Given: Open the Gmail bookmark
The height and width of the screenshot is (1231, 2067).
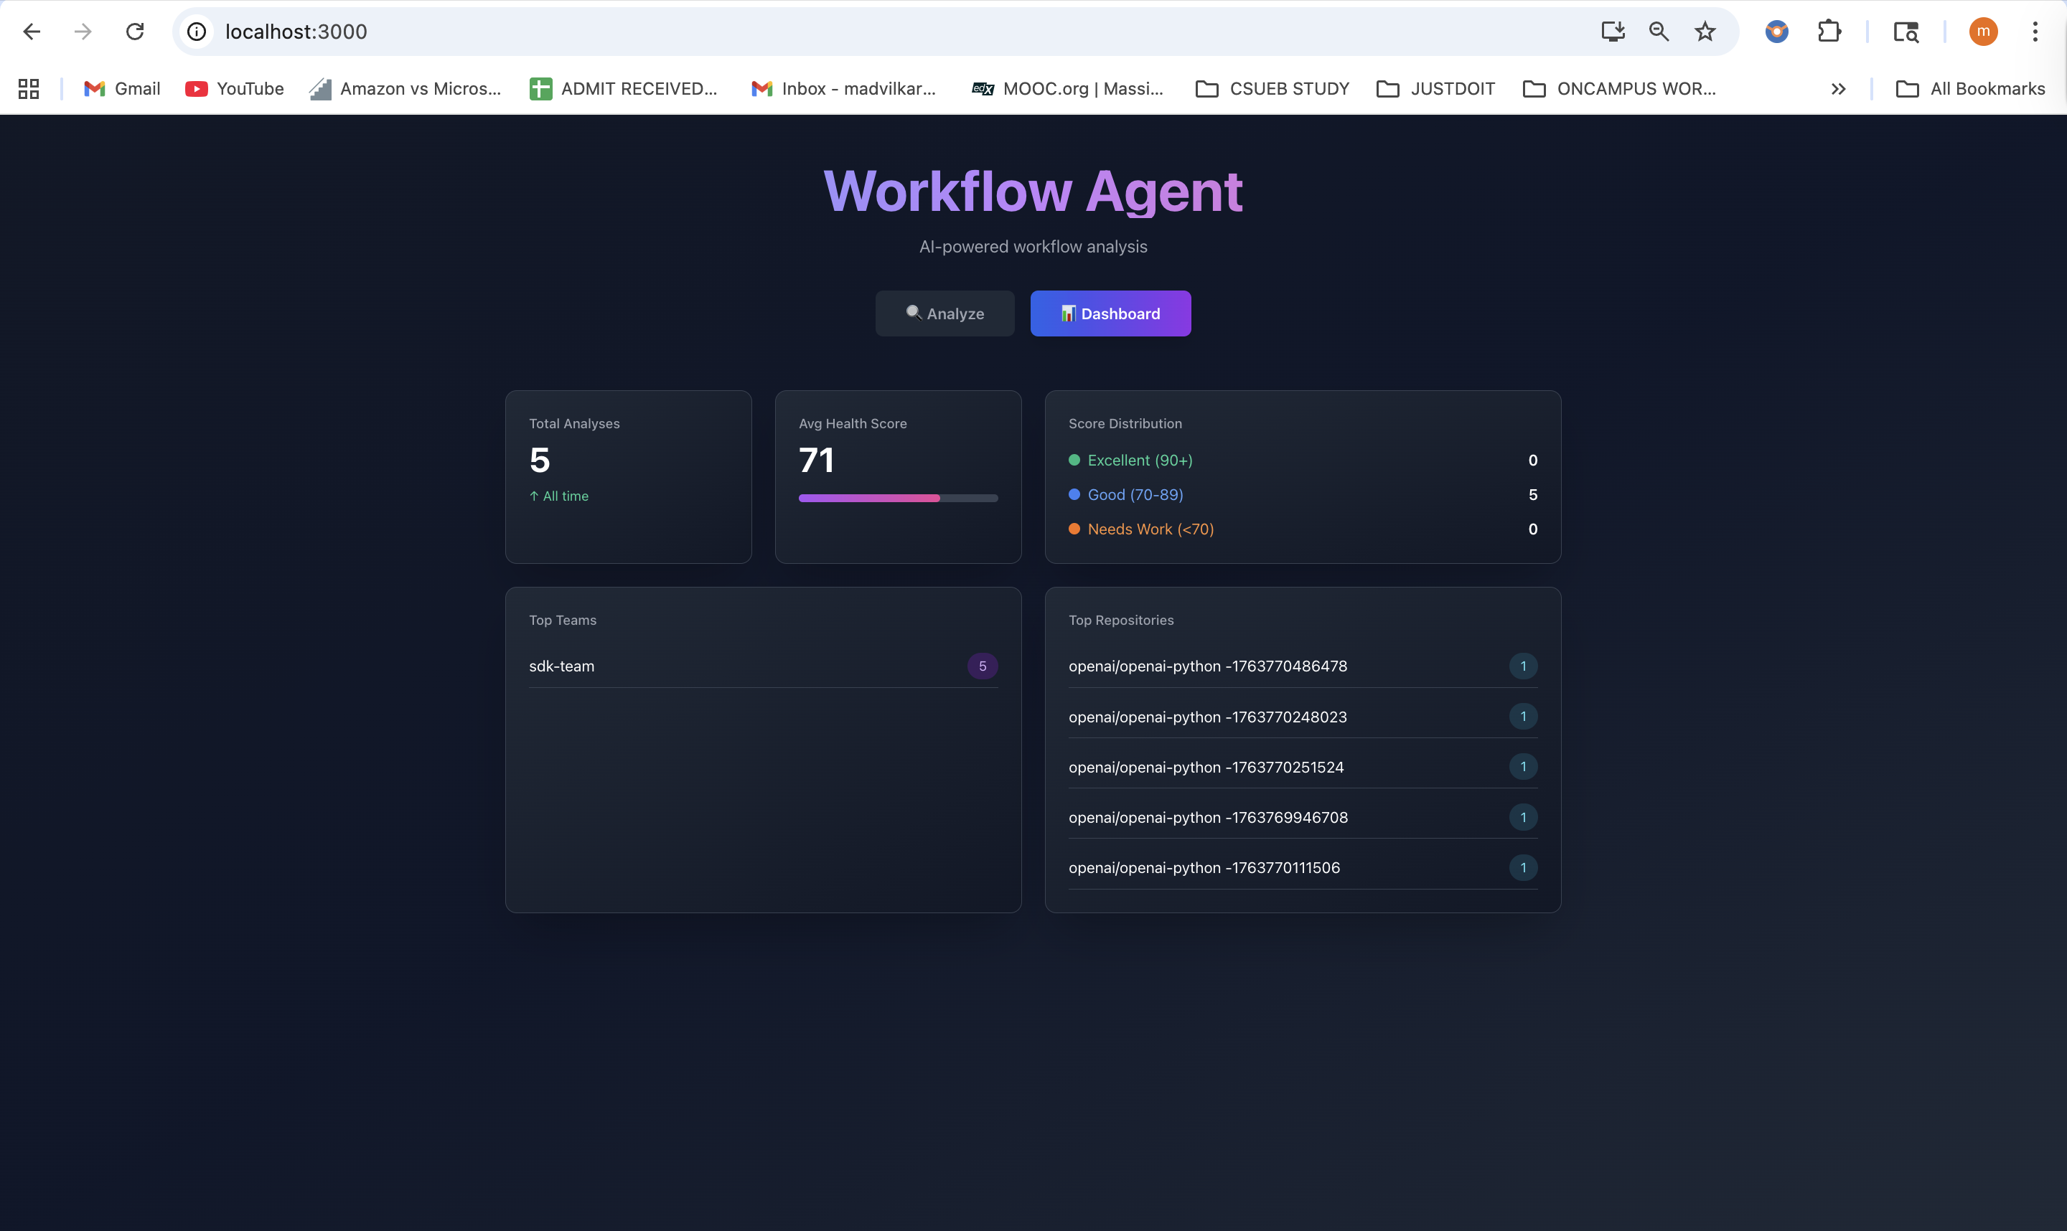Looking at the screenshot, I should click(123, 89).
